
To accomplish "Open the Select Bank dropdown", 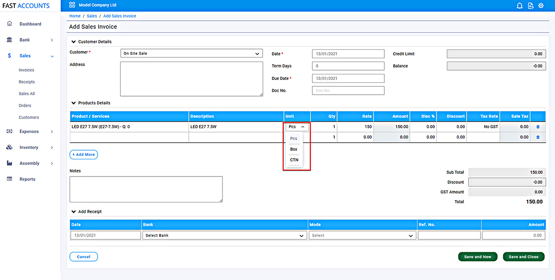I will pos(224,235).
